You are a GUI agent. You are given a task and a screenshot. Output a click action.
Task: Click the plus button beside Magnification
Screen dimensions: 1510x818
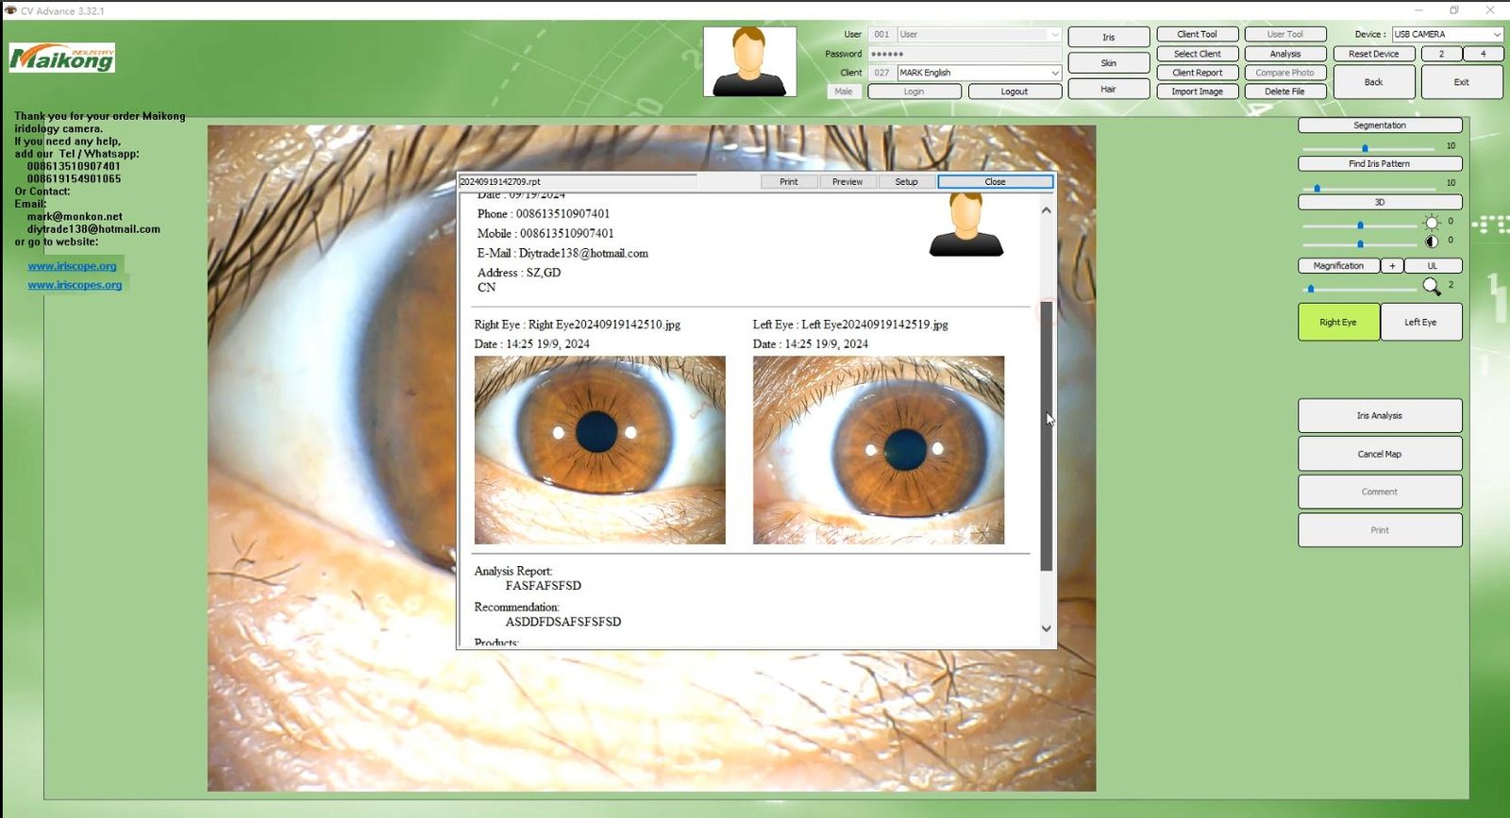(x=1392, y=266)
